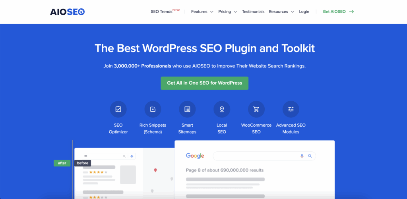Select the Smart Sitemaps icon

(187, 109)
